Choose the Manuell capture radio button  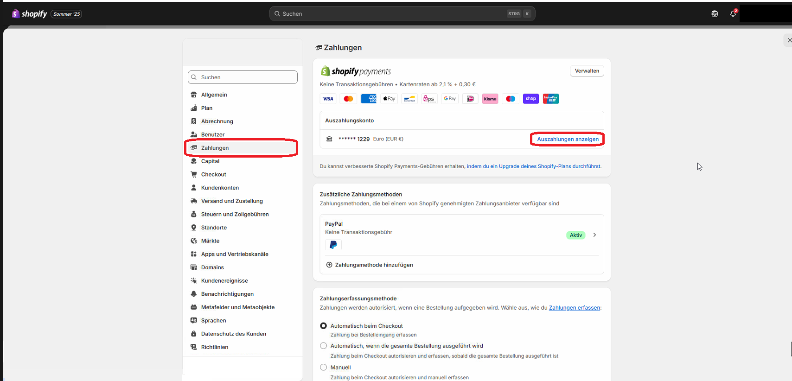[x=324, y=367]
